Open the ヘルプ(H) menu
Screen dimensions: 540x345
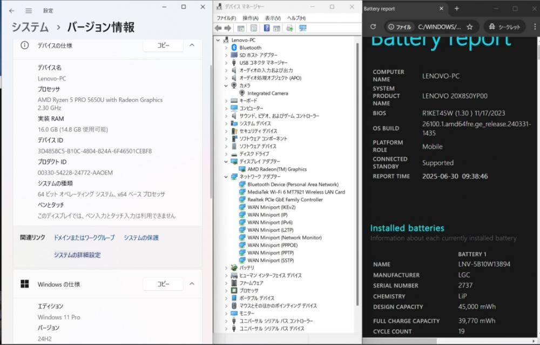296,18
